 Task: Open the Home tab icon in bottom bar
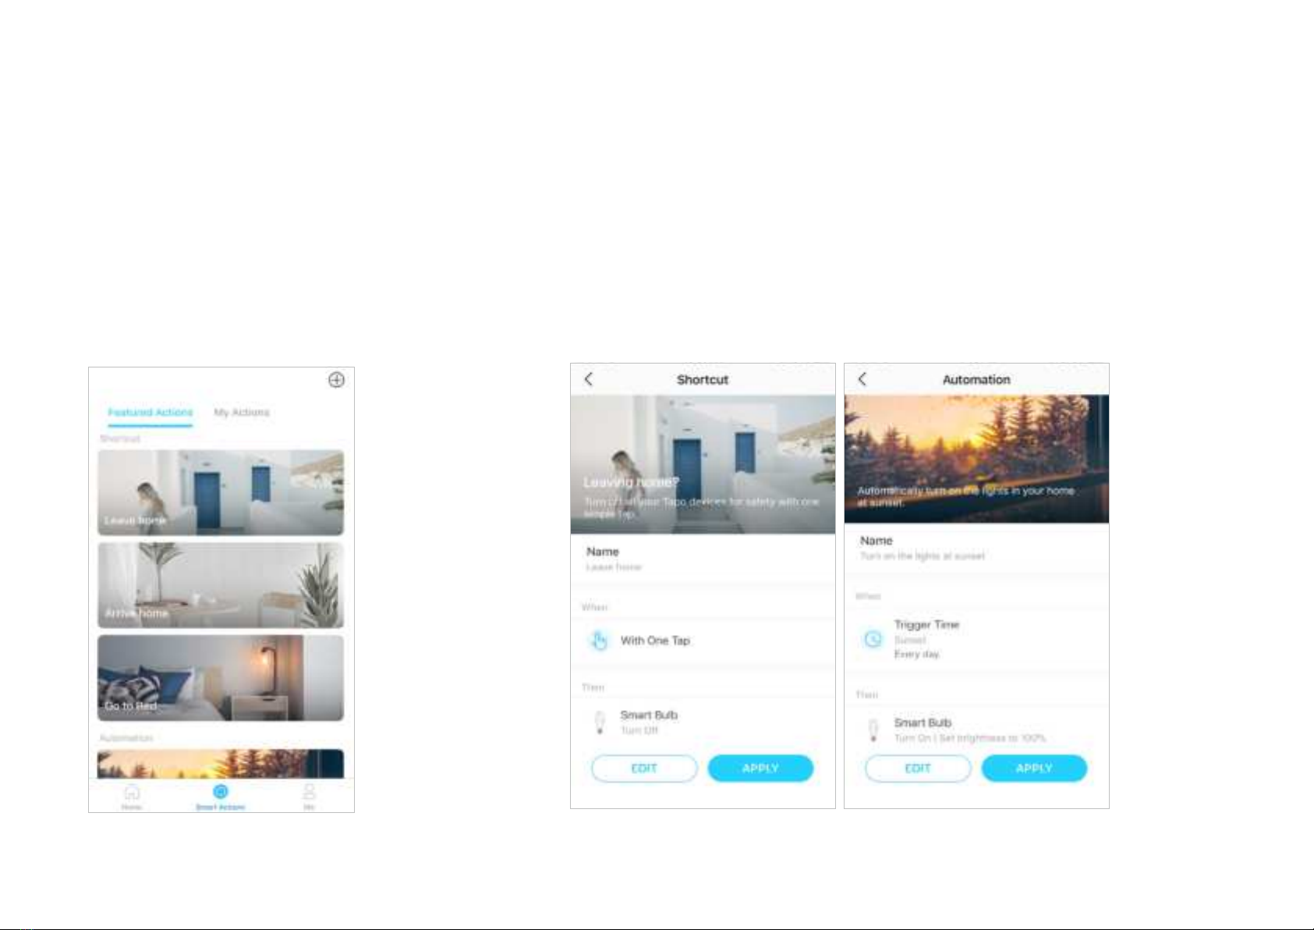(x=132, y=792)
